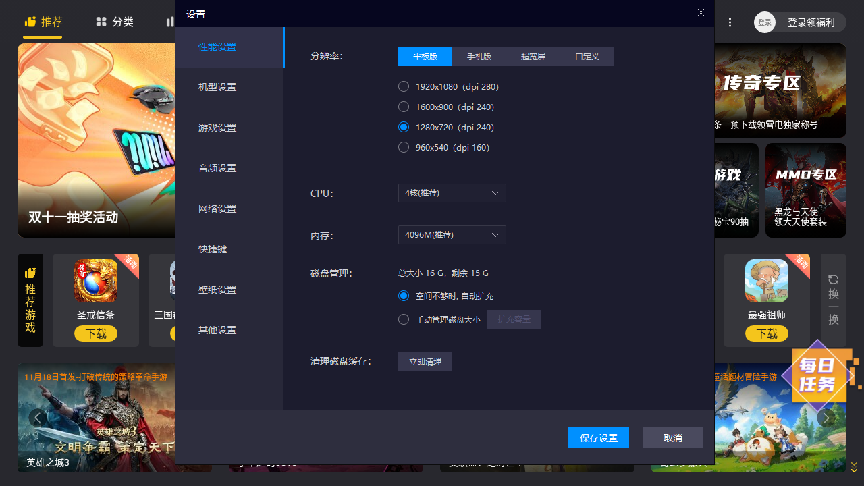The height and width of the screenshot is (486, 864).
Task: Close the 设置 dialog
Action: pyautogui.click(x=701, y=13)
